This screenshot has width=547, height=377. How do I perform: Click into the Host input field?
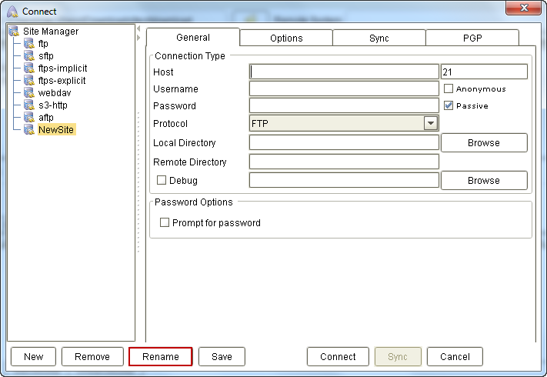point(344,72)
